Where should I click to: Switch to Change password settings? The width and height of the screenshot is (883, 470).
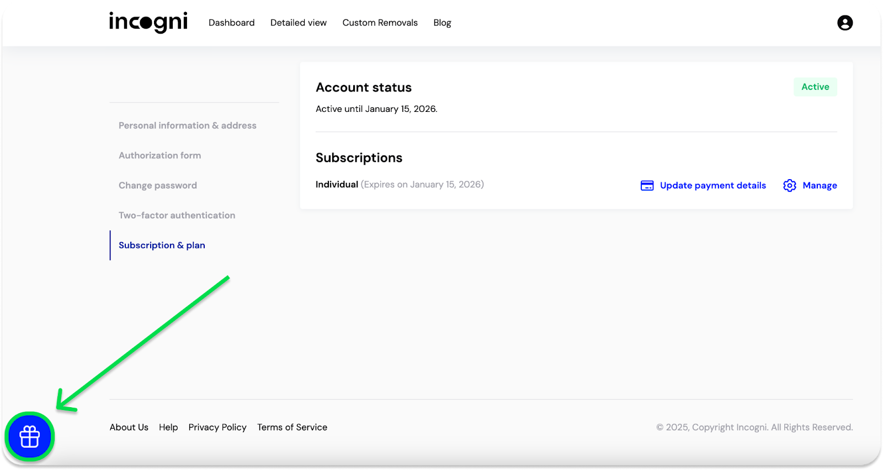[x=157, y=186]
